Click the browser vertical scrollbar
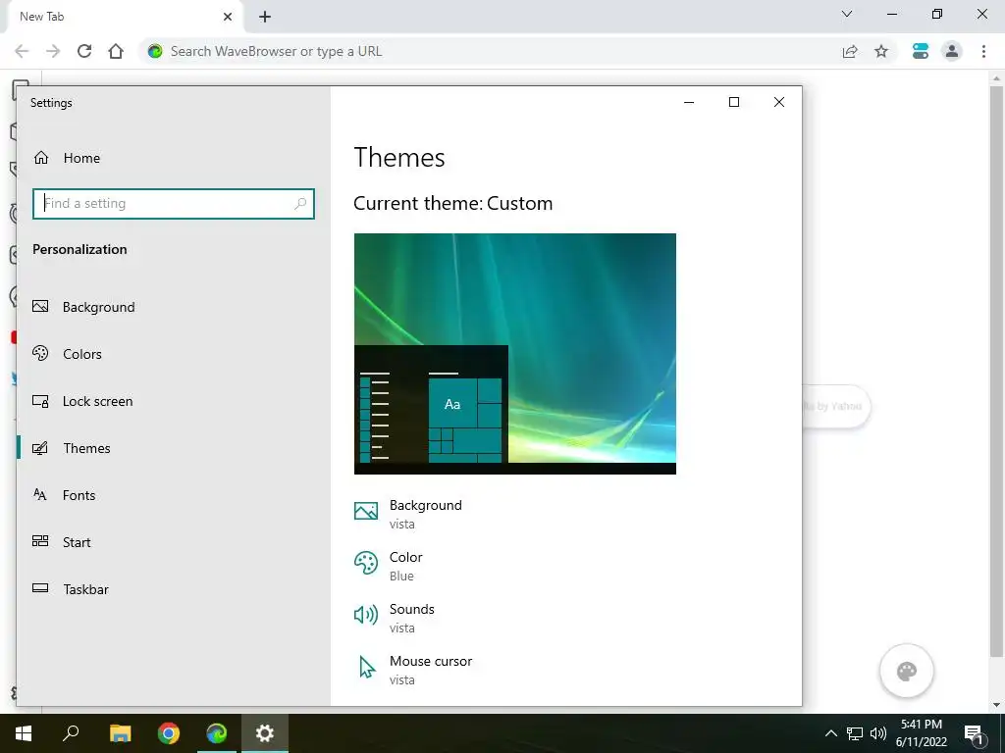Viewport: 1005px width, 753px height. pyautogui.click(x=996, y=372)
